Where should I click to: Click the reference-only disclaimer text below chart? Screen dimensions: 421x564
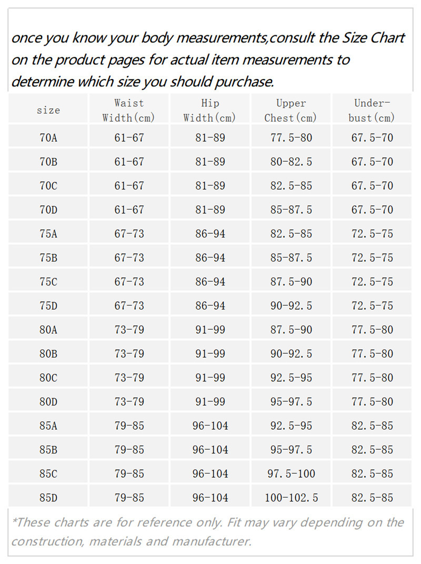click(x=208, y=531)
